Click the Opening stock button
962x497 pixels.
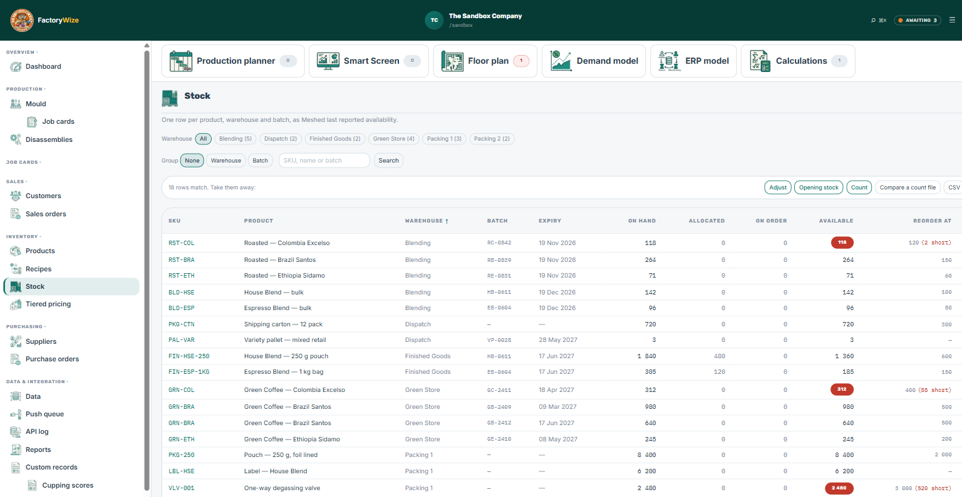pos(819,188)
